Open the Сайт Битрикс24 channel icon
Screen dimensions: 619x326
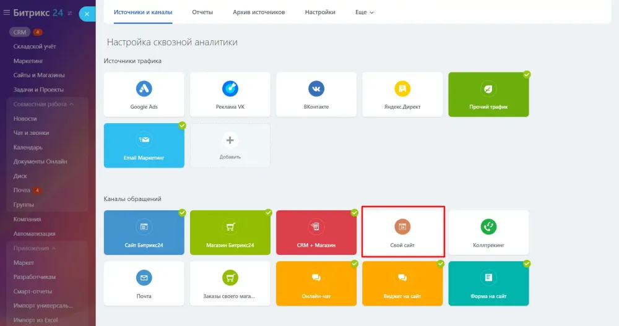(x=144, y=226)
